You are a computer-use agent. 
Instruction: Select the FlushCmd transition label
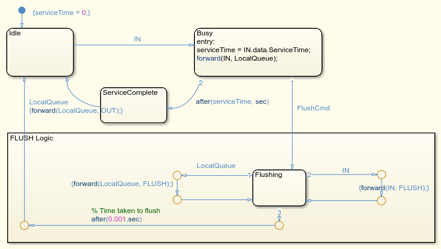(x=313, y=108)
